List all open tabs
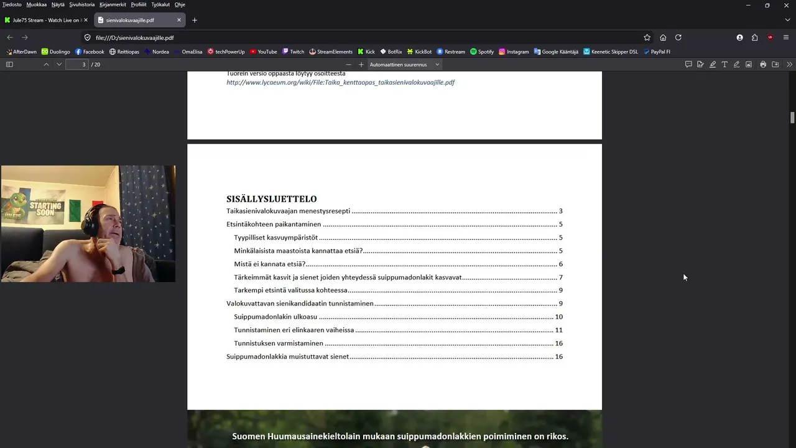This screenshot has width=796, height=448. pyautogui.click(x=787, y=20)
